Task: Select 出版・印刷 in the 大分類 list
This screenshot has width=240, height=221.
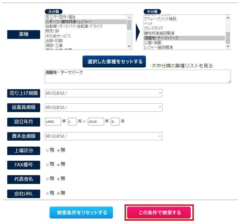Action: coord(54,41)
